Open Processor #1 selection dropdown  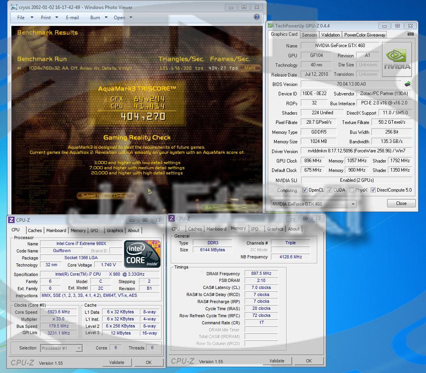coord(61,348)
